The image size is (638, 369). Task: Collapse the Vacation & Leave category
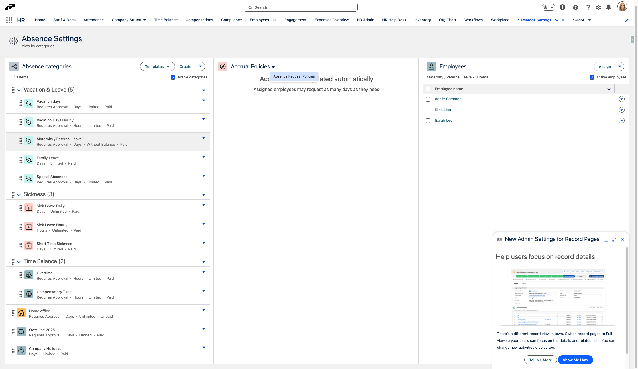point(19,90)
